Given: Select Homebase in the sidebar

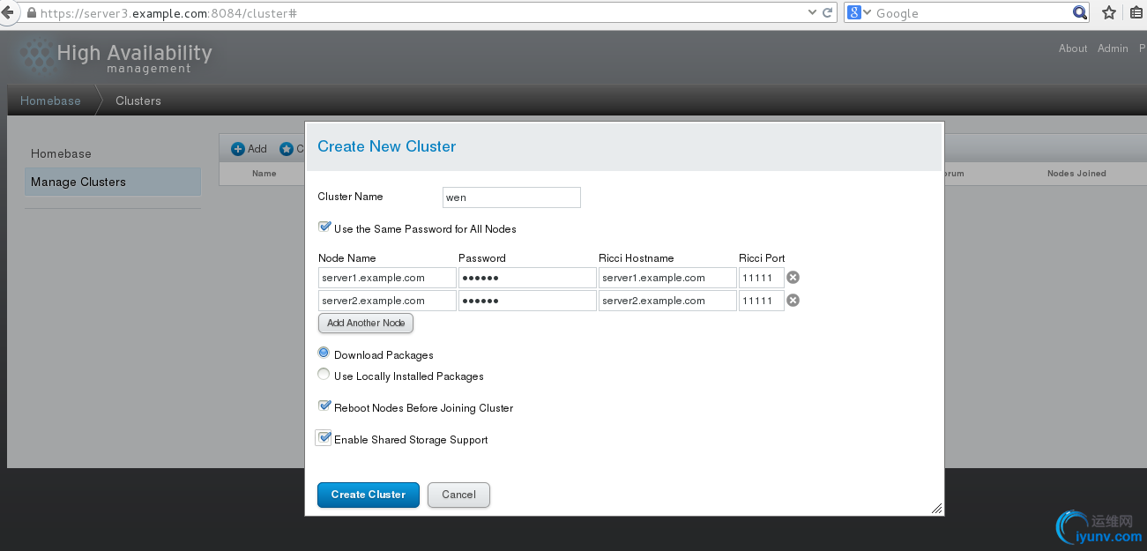Looking at the screenshot, I should tap(61, 153).
